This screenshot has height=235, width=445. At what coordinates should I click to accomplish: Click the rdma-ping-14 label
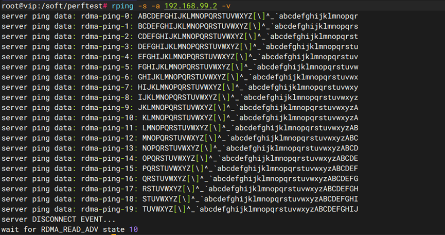109,158
